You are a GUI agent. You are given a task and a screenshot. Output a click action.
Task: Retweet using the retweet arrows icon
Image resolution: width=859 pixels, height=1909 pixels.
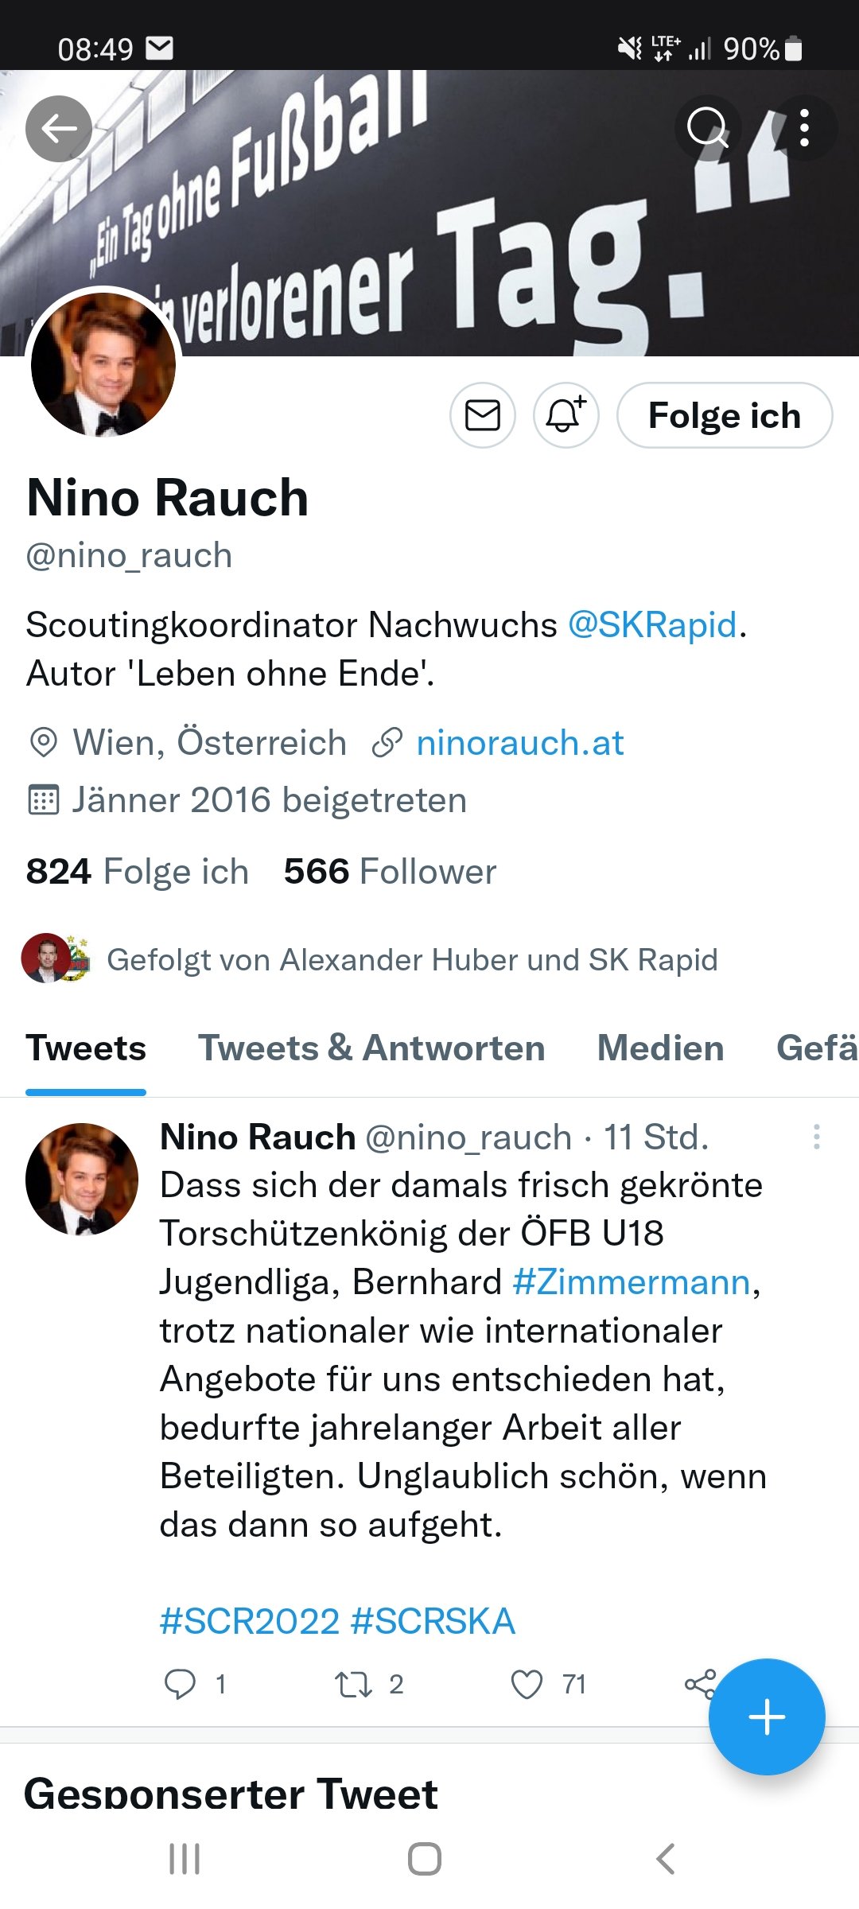coord(353,1685)
